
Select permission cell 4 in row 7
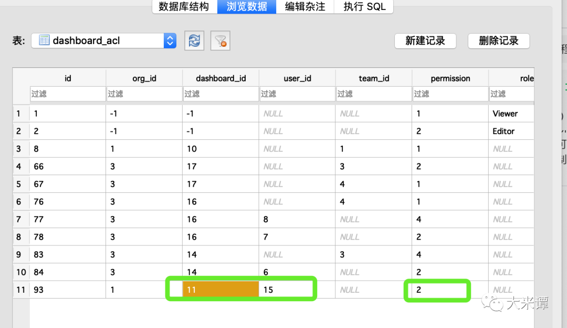click(450, 219)
